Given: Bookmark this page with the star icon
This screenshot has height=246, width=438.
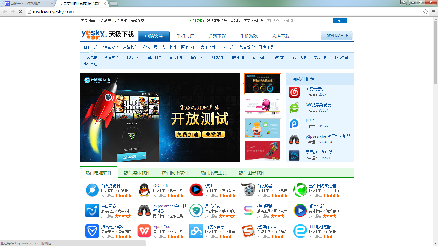Looking at the screenshot, I should pyautogui.click(x=425, y=12).
